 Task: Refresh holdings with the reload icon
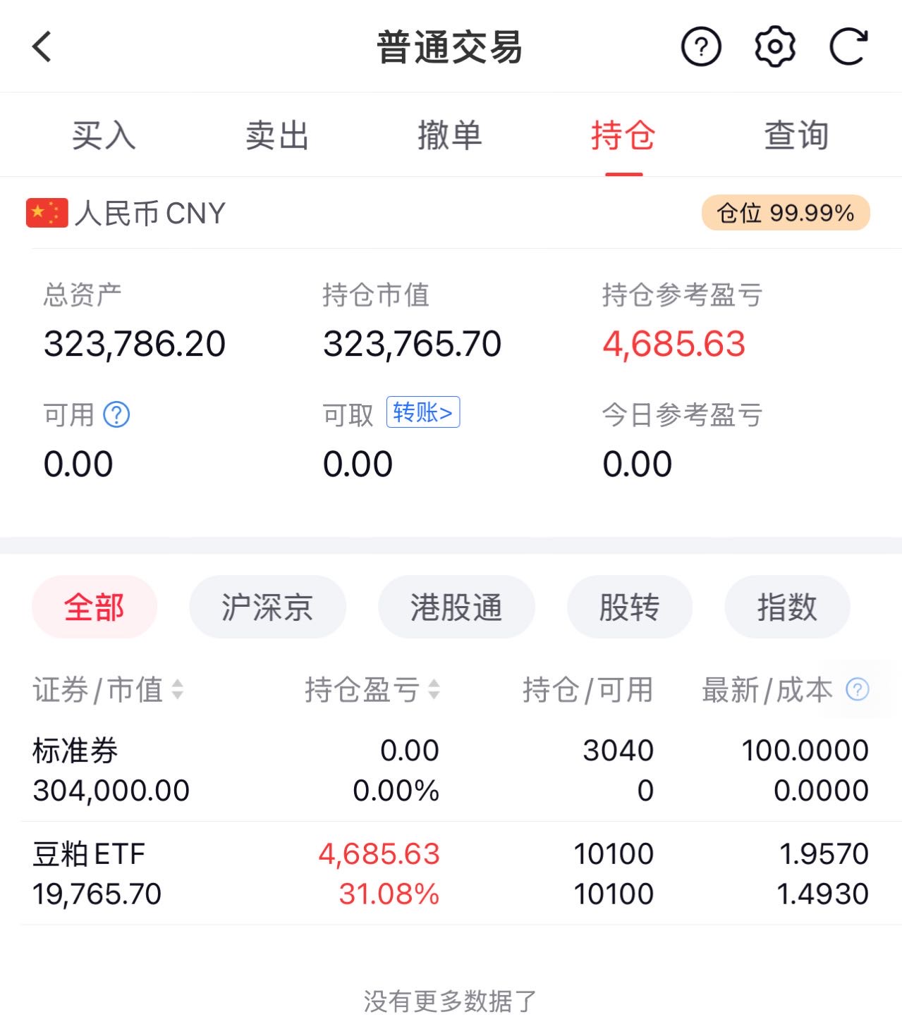[x=848, y=47]
